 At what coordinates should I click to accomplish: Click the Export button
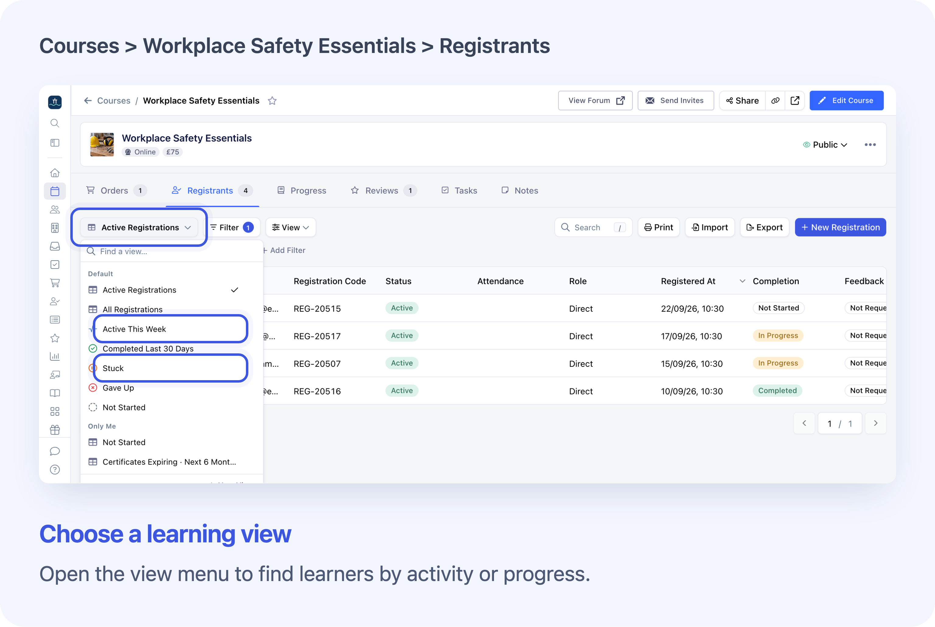click(x=764, y=228)
